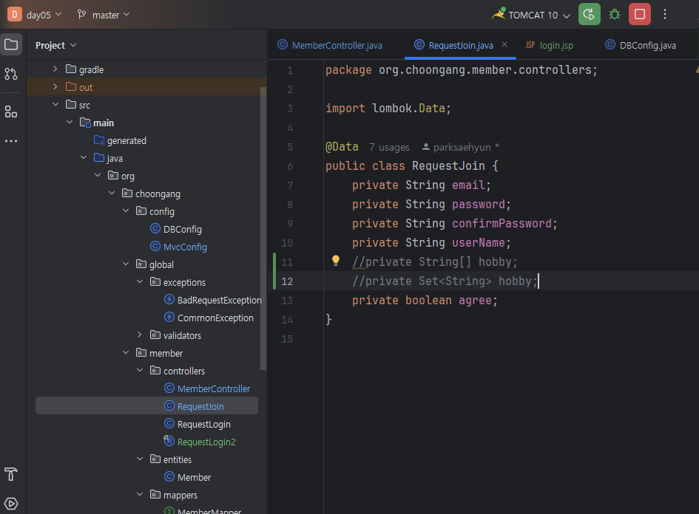Open the Build hammer tool window
699x514 pixels.
click(11, 473)
